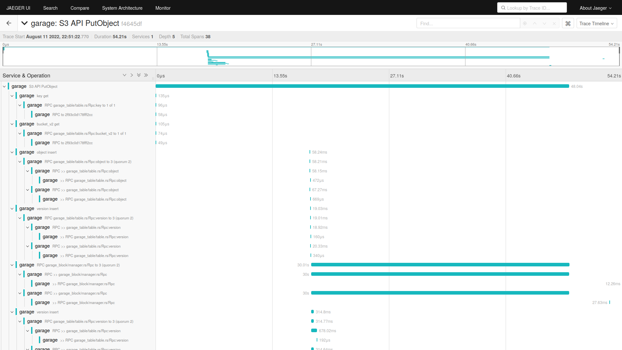Collapse Rpc:version to 3 under first version insert
The width and height of the screenshot is (622, 350).
20,218
